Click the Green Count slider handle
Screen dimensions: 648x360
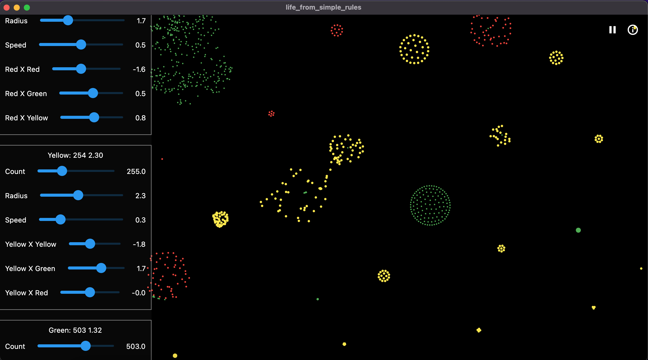(86, 346)
